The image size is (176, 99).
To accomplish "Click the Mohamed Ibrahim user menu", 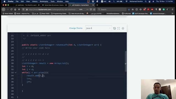I will (136, 1).
